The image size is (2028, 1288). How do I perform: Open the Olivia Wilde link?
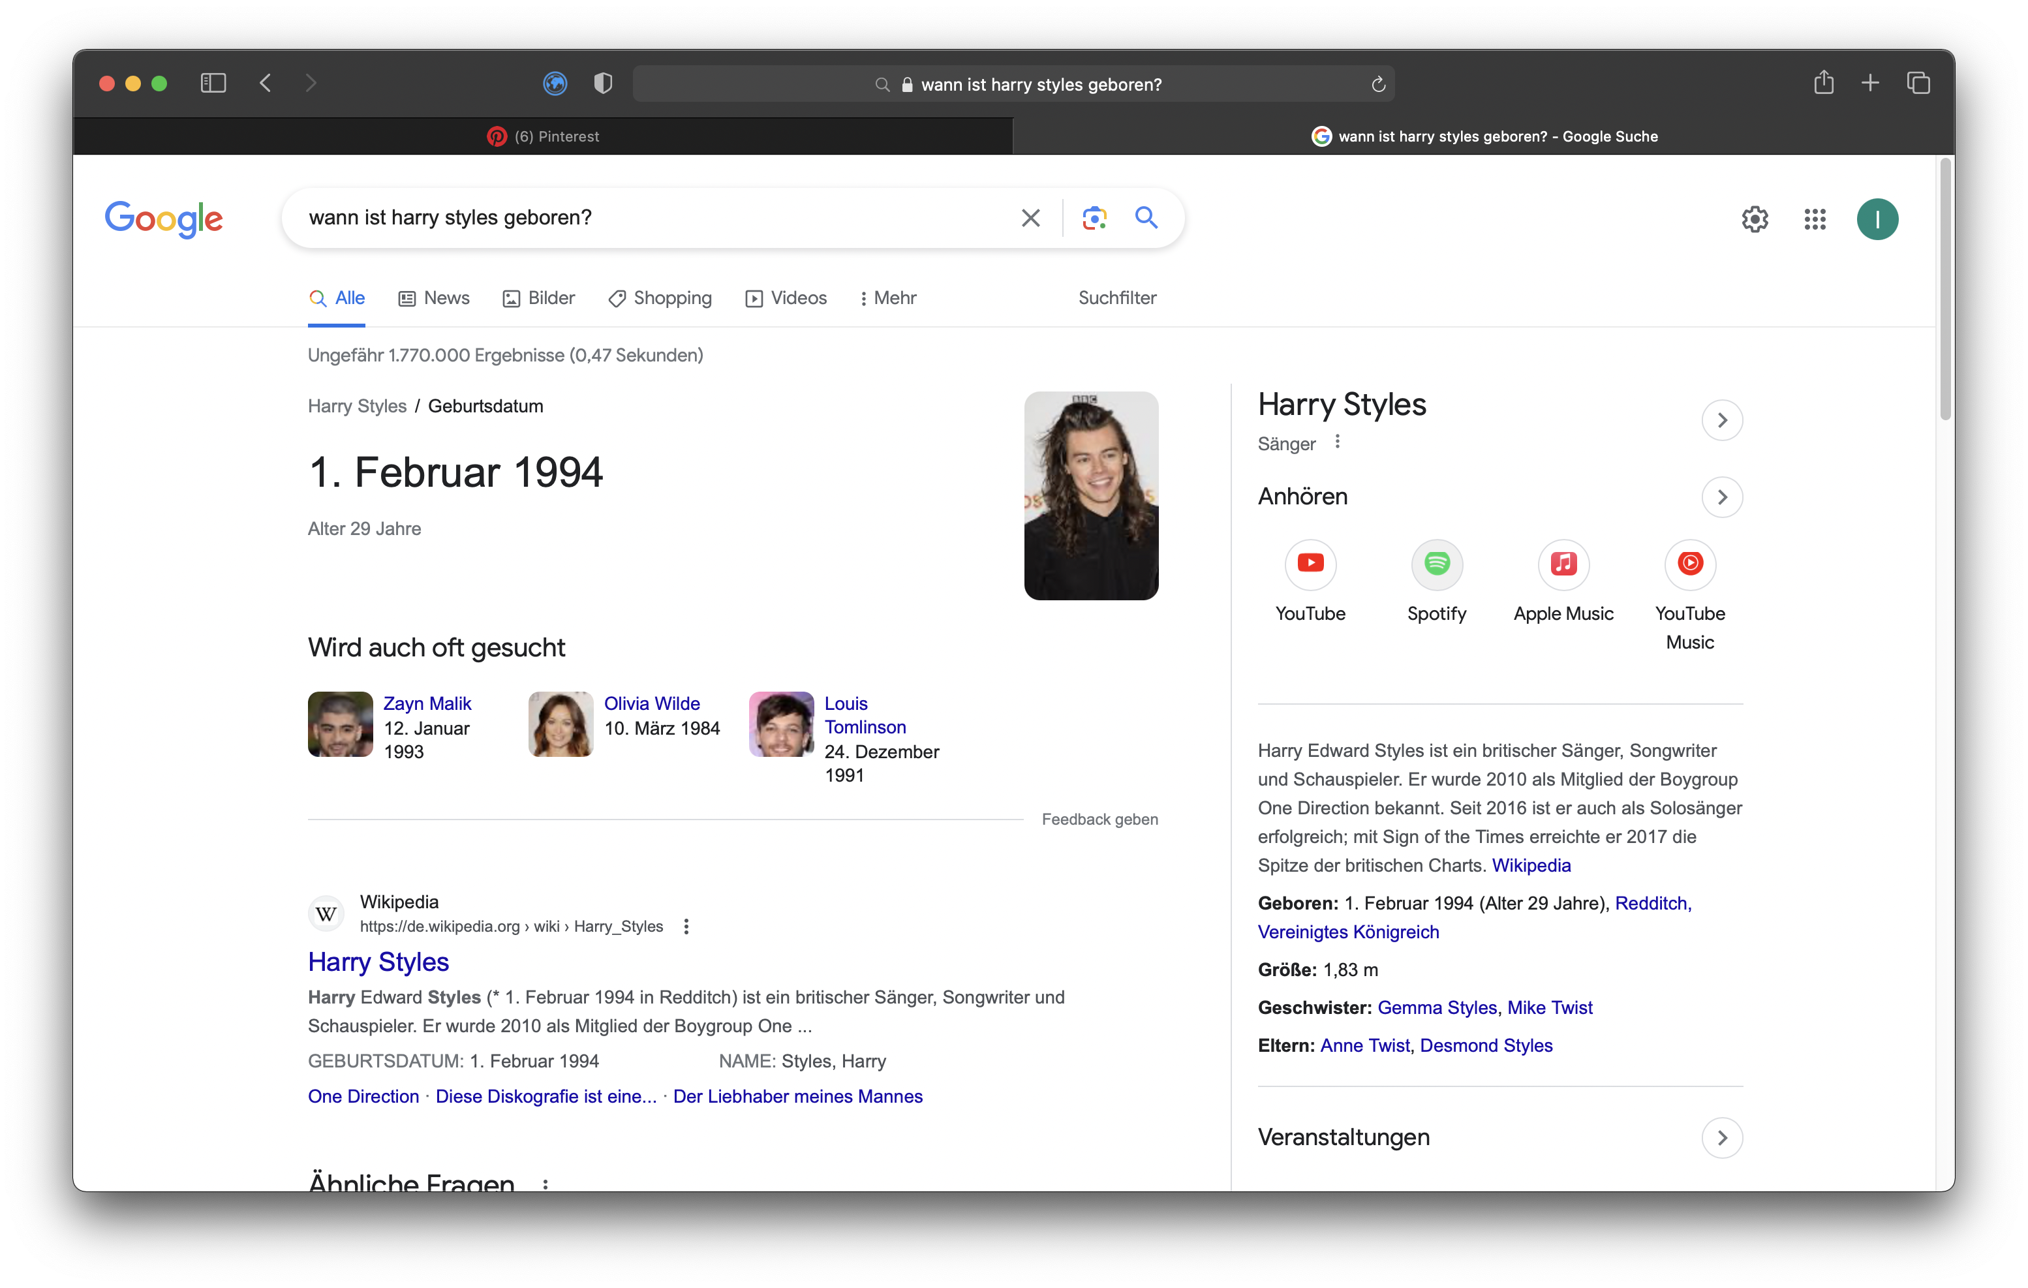[x=651, y=704]
